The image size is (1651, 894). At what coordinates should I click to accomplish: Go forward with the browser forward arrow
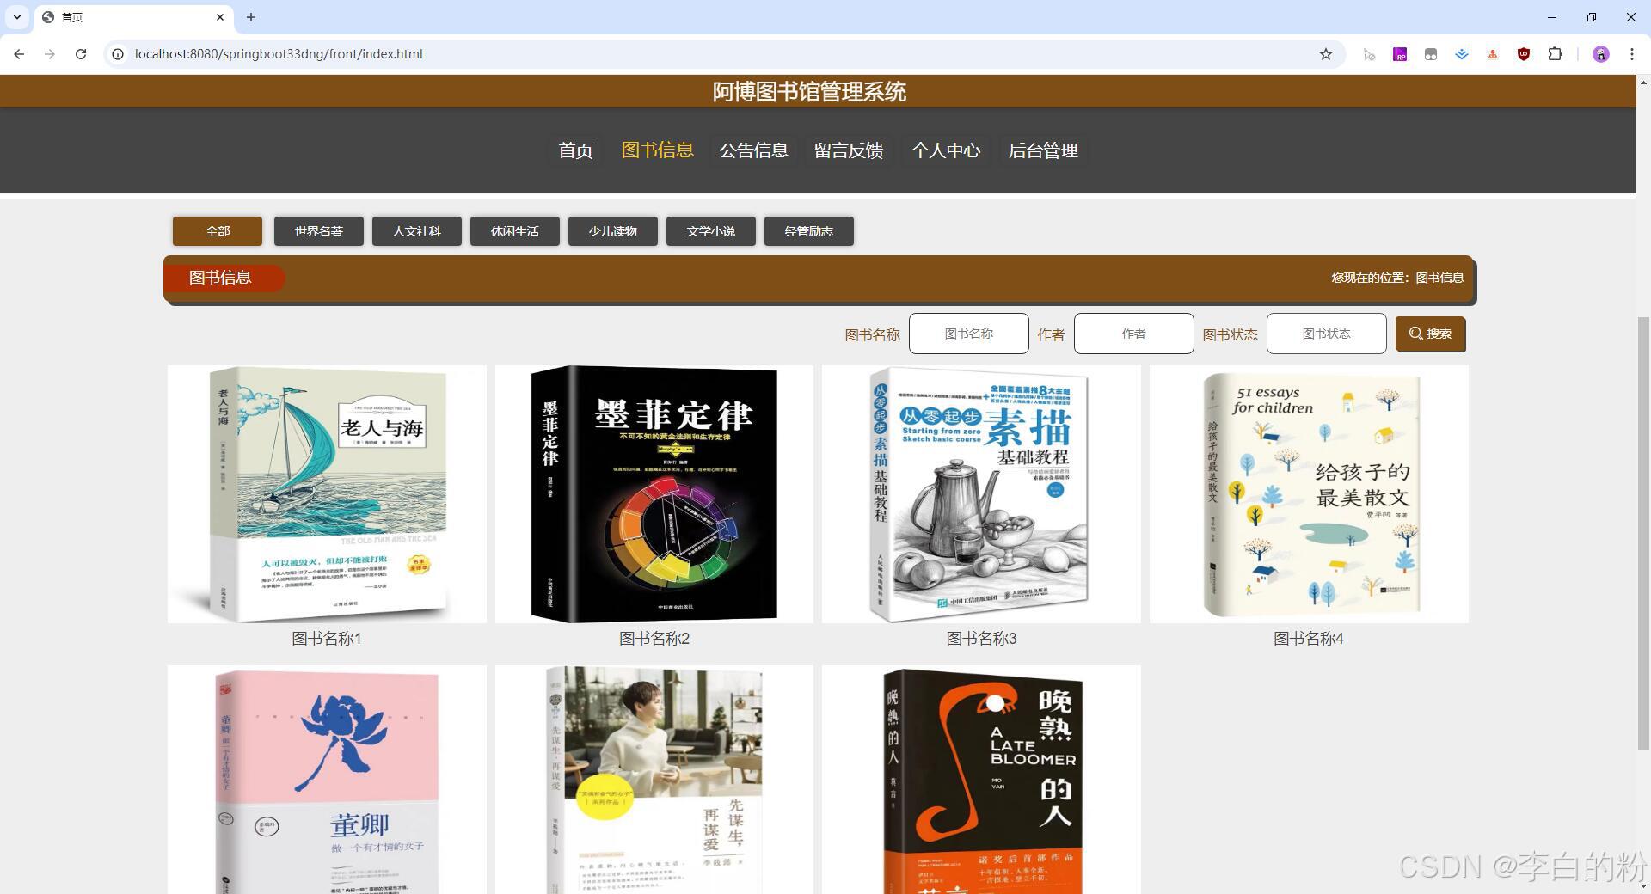pos(50,54)
